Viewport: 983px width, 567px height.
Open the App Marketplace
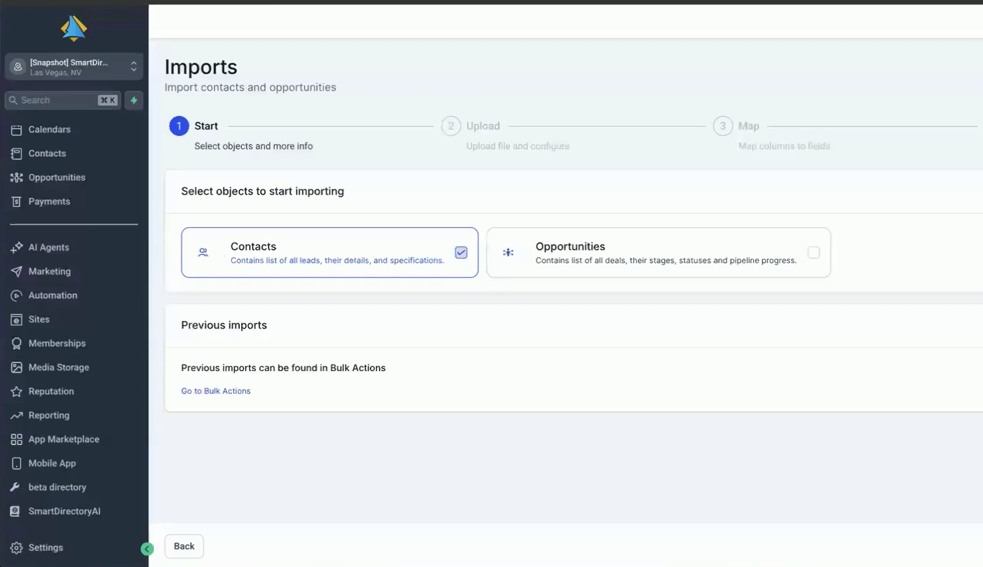(63, 439)
